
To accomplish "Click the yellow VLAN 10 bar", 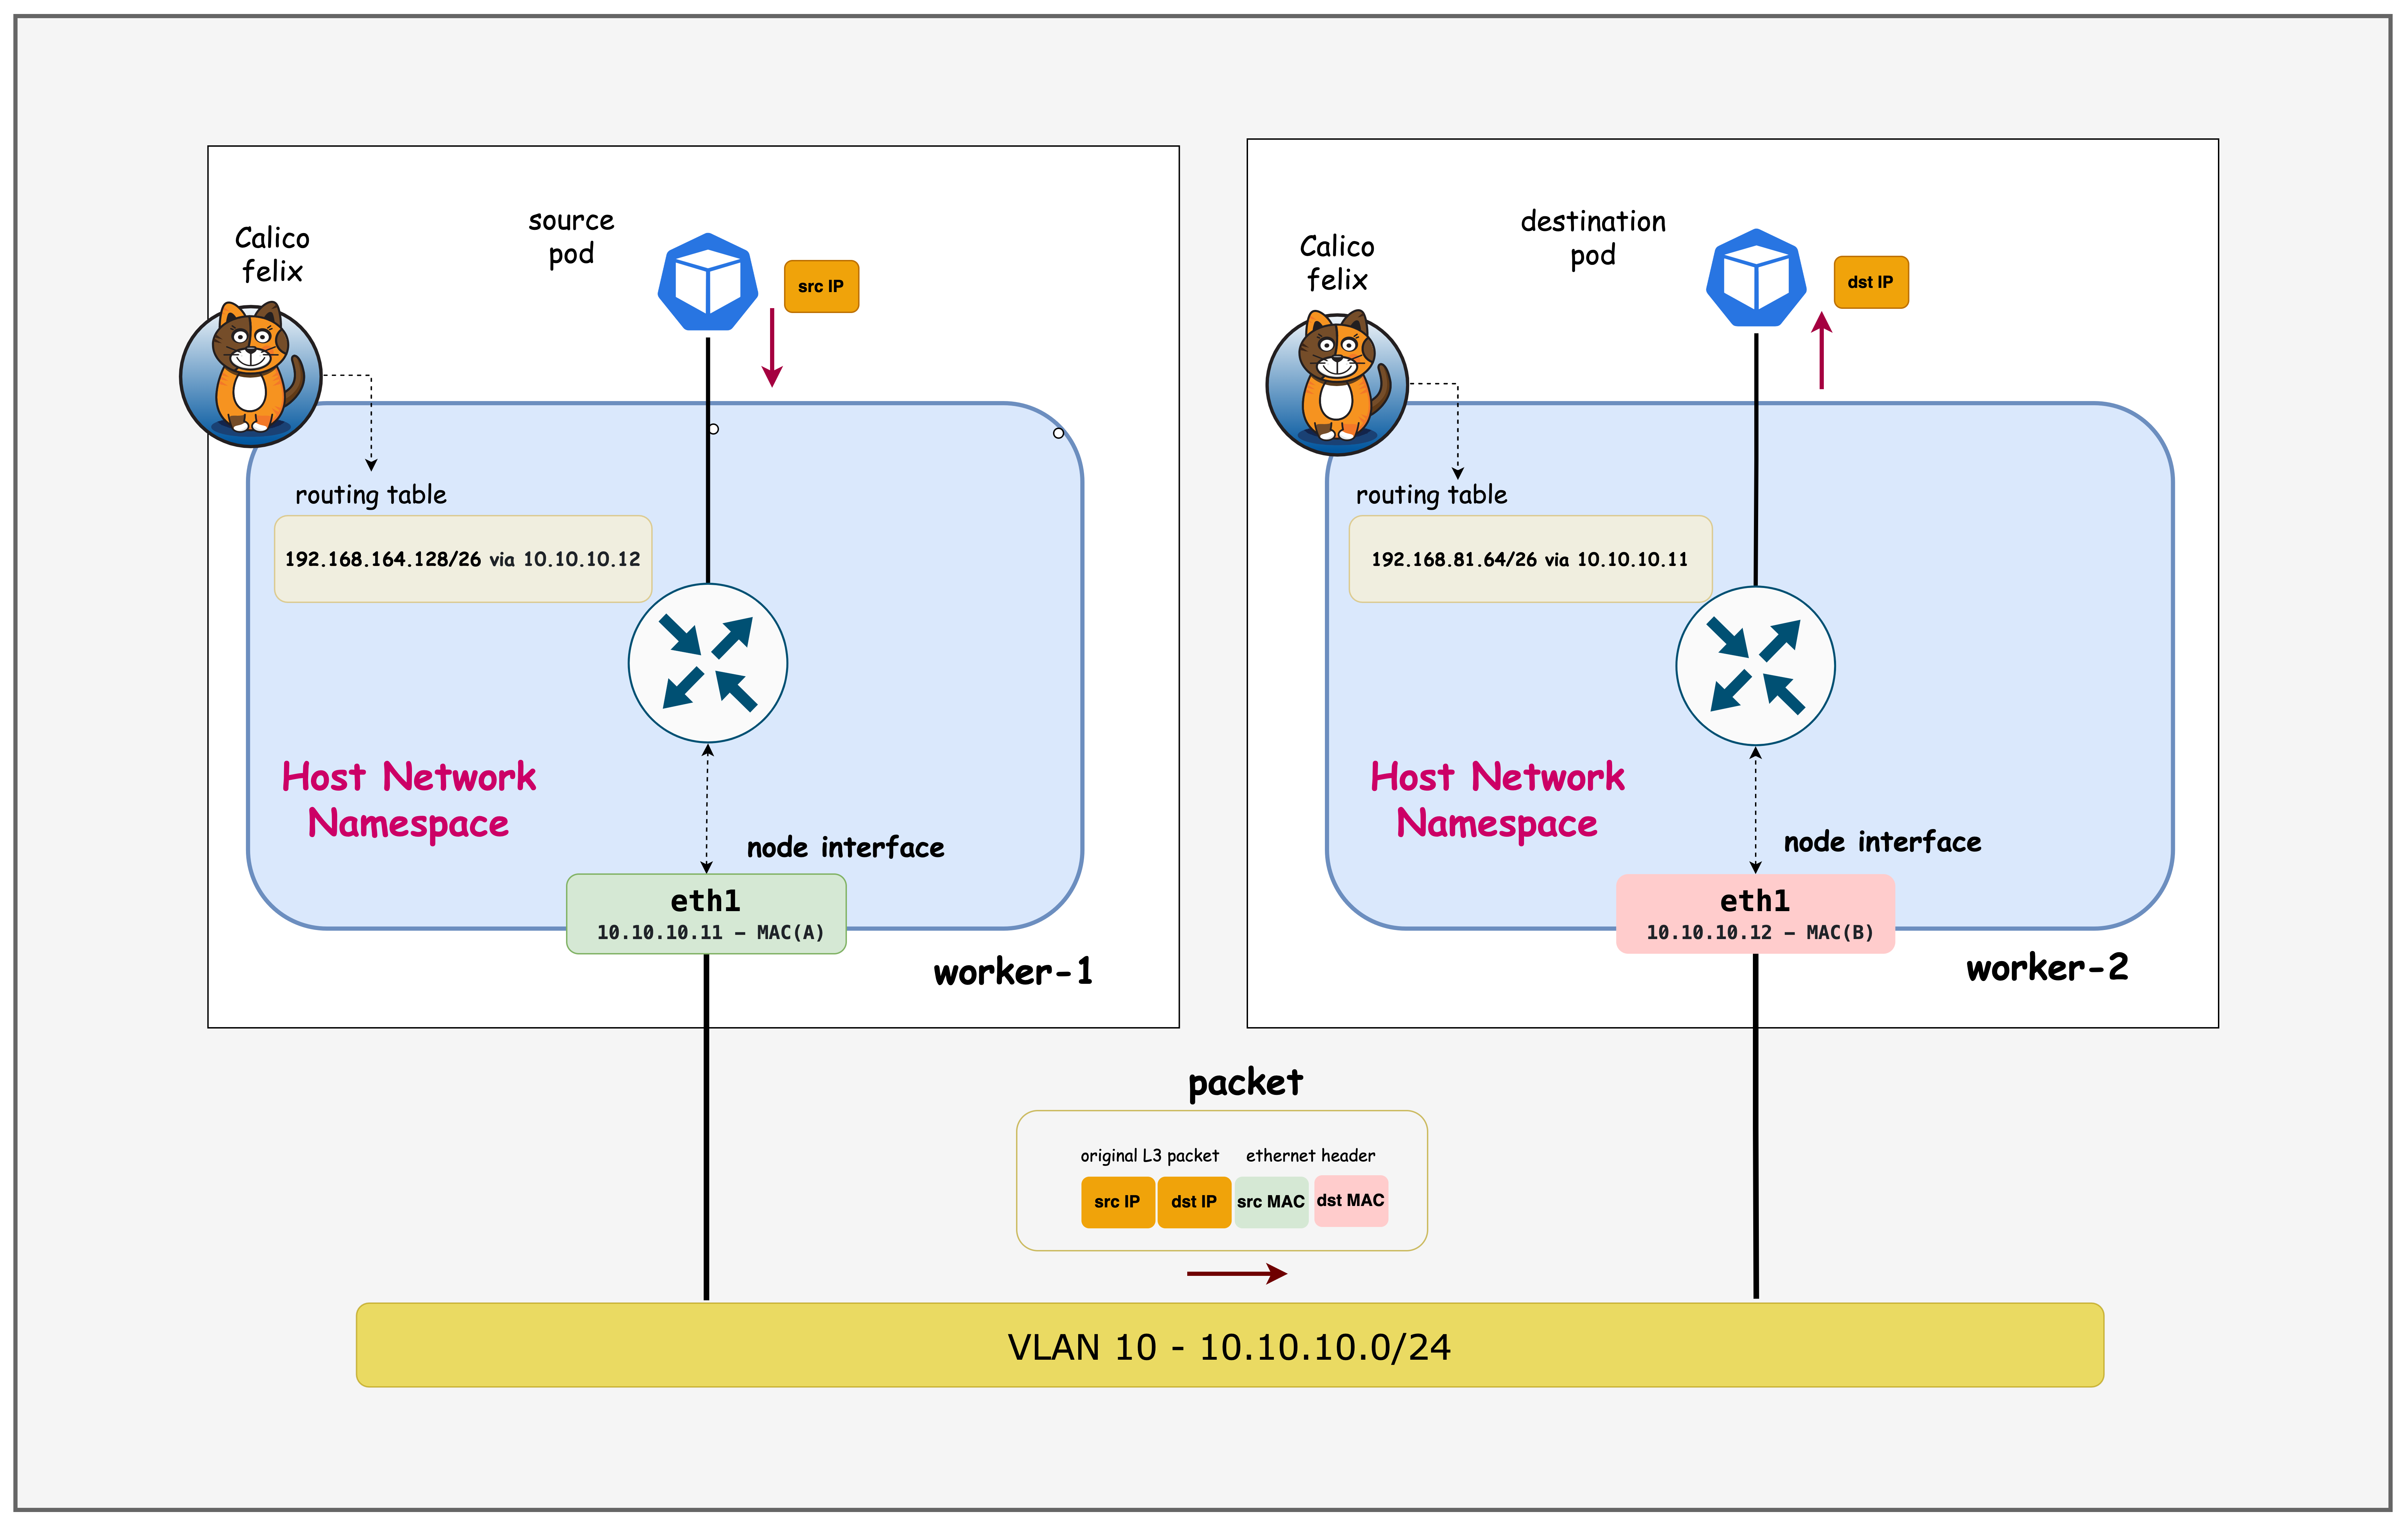I will click(1229, 1345).
